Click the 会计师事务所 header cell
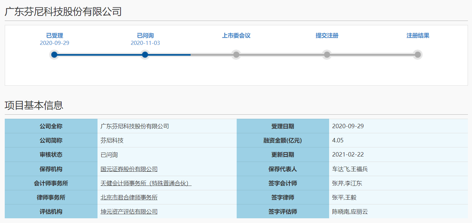 (51, 183)
